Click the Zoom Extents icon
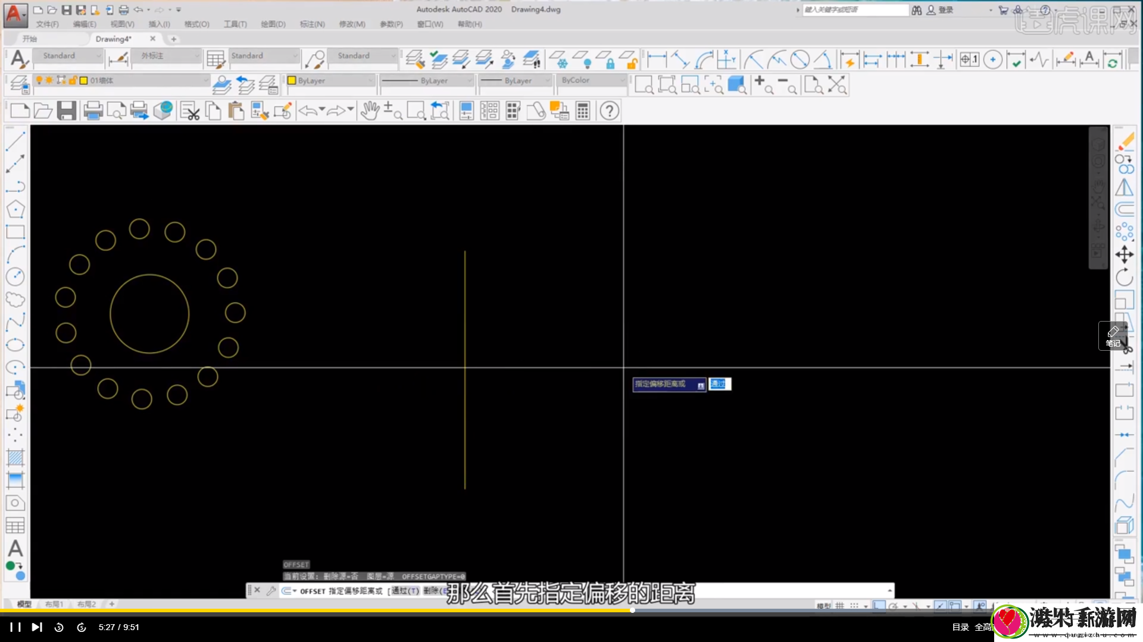1143x642 pixels. tap(837, 85)
